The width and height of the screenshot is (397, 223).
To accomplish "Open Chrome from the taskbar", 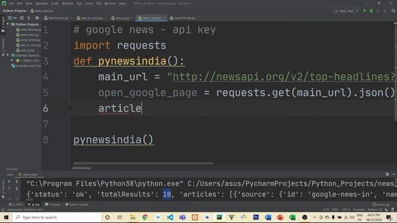I will tap(145, 217).
